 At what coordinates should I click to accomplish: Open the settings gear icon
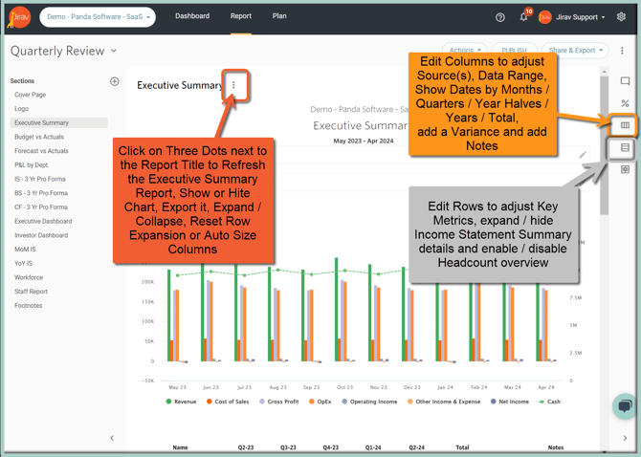(x=622, y=17)
